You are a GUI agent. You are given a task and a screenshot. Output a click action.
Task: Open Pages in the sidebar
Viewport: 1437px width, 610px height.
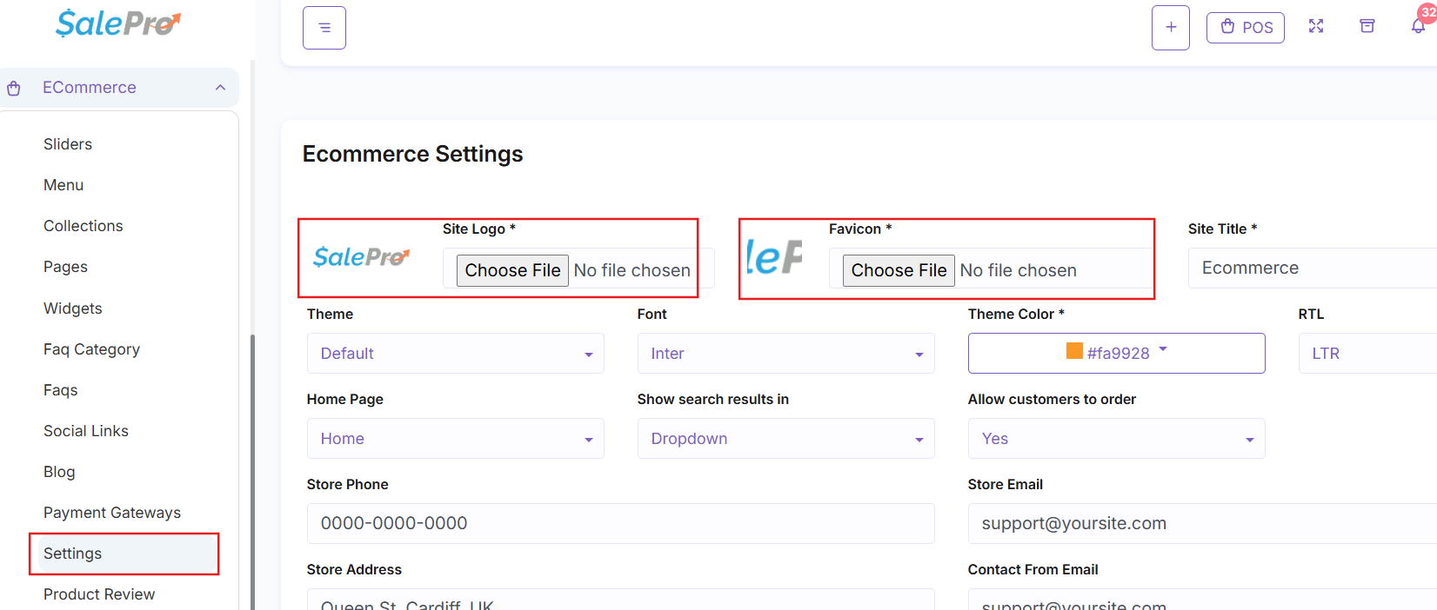point(66,267)
